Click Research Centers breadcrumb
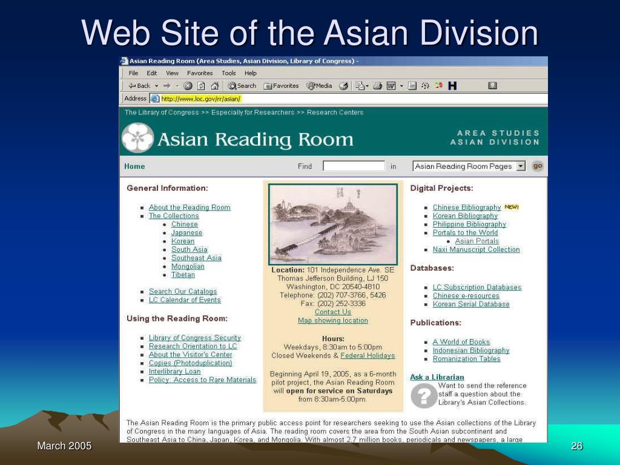The image size is (620, 465). click(335, 112)
